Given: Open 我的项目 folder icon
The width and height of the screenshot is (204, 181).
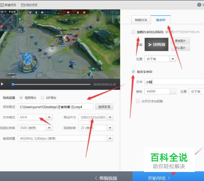Looking at the screenshot, I should (23, 5).
